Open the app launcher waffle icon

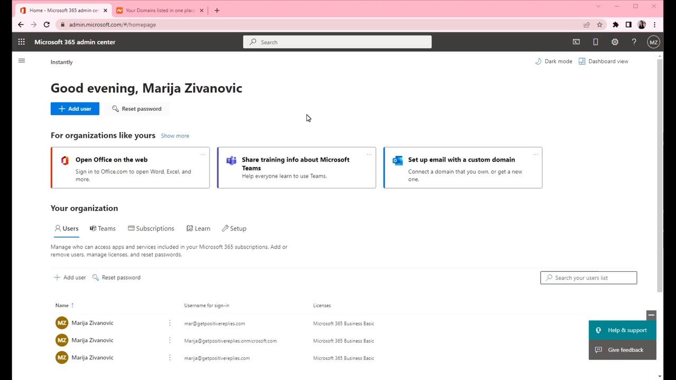(21, 42)
